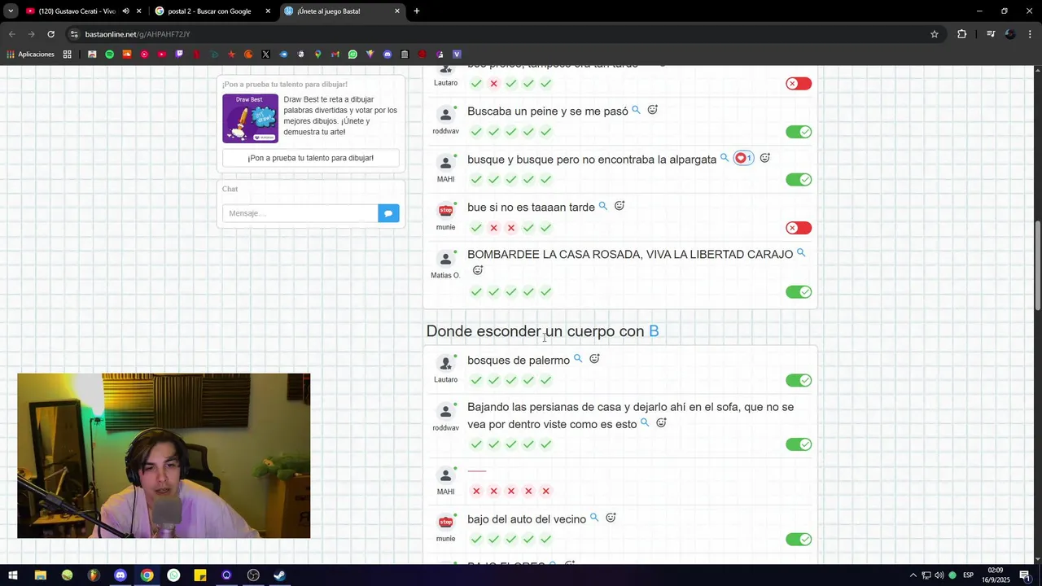Reload the bastaonline page
1042x586 pixels.
pyautogui.click(x=50, y=34)
